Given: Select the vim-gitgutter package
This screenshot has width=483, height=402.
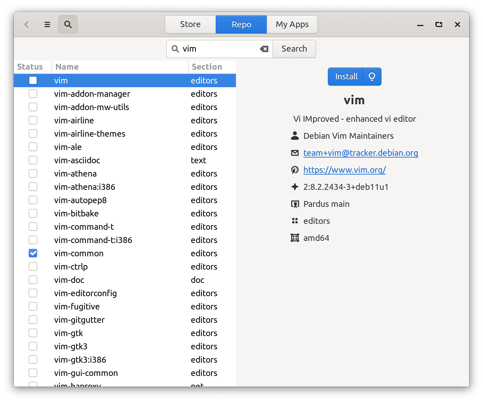Looking at the screenshot, I should pos(125,320).
